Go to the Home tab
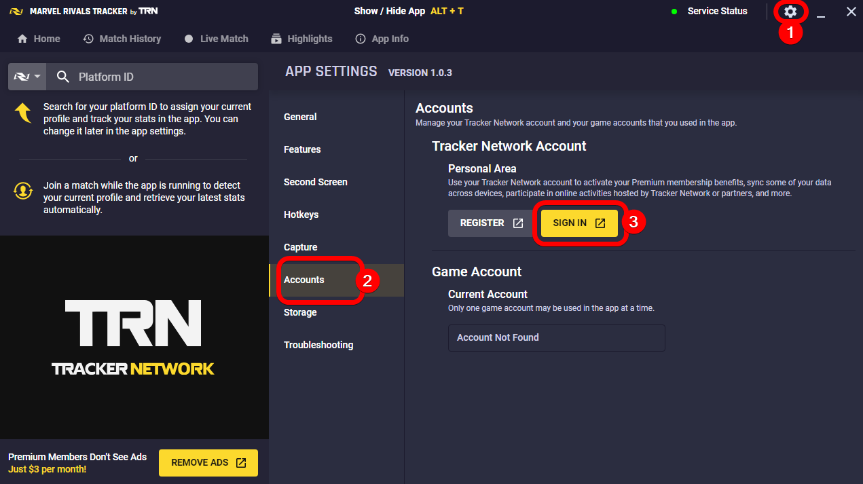 [x=39, y=39]
